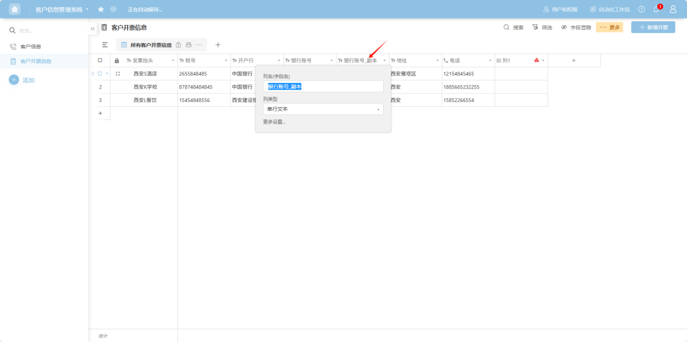
Task: Toggle the select-all checkbox in header
Action: pyautogui.click(x=100, y=60)
